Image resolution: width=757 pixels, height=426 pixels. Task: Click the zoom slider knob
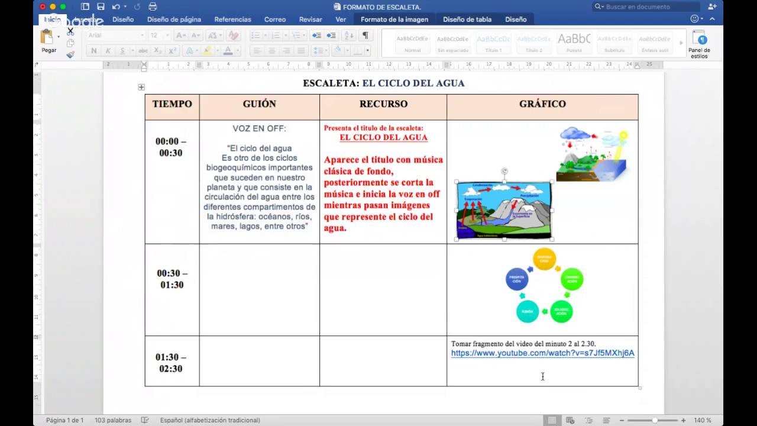point(654,420)
